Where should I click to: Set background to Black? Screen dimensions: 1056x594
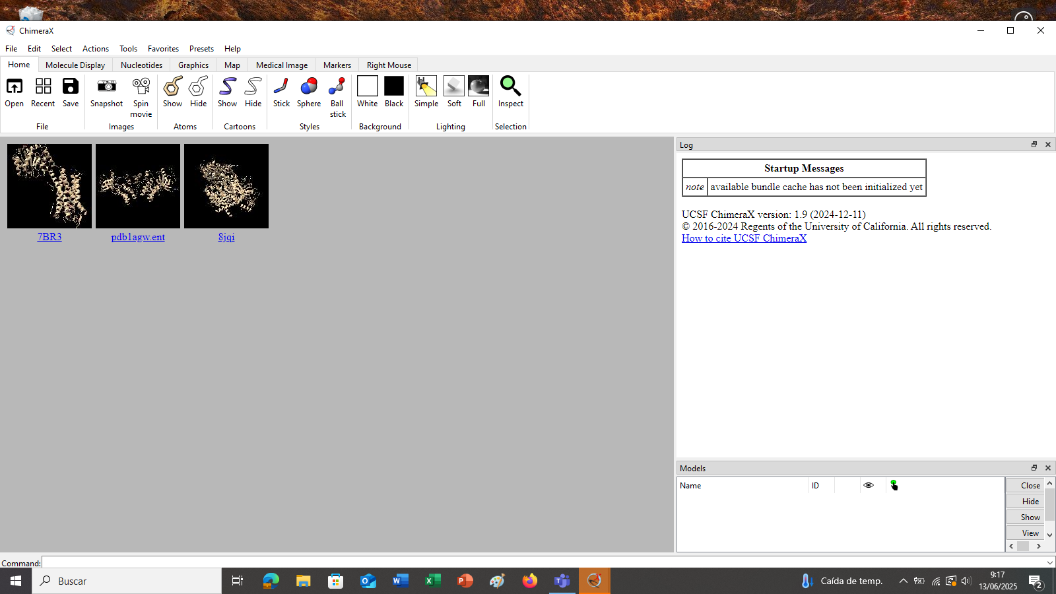394,92
